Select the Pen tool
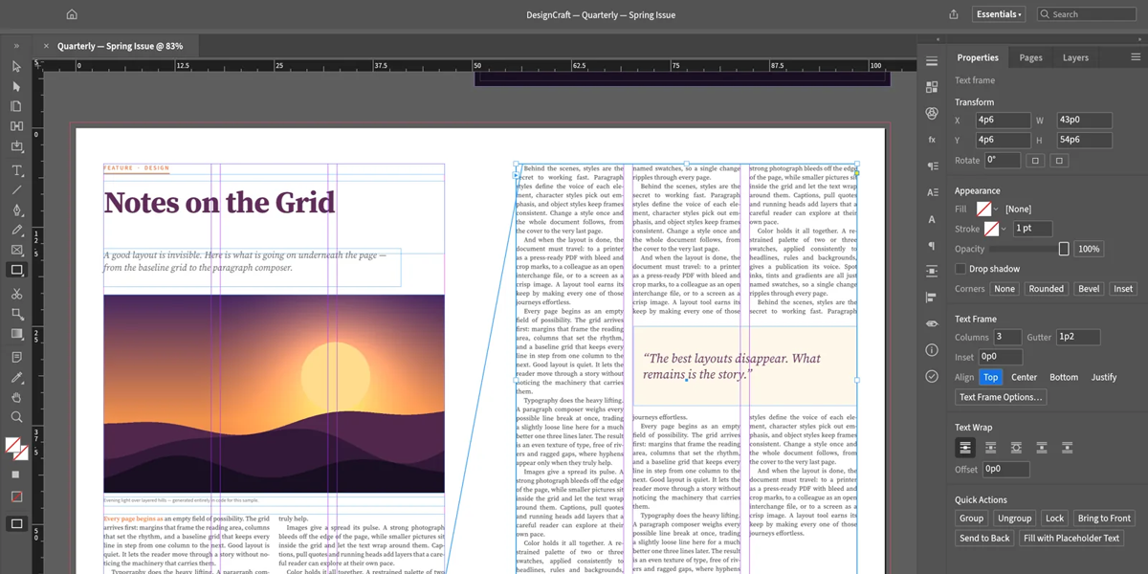Image resolution: width=1148 pixels, height=574 pixels. coord(16,210)
